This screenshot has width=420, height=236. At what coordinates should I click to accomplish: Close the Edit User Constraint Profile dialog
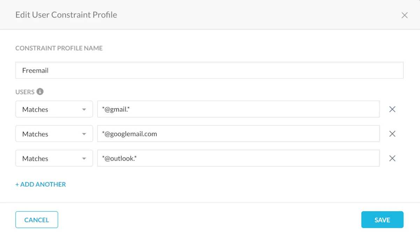click(405, 15)
